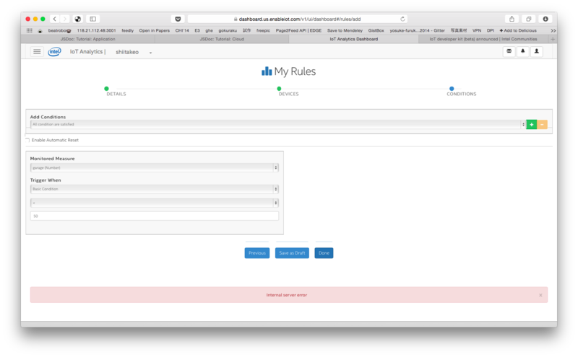
Task: Click the Pocket extension icon
Action: (x=178, y=19)
